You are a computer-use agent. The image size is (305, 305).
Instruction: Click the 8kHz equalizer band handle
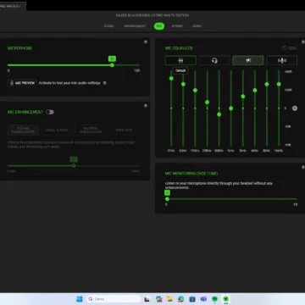coord(267,84)
